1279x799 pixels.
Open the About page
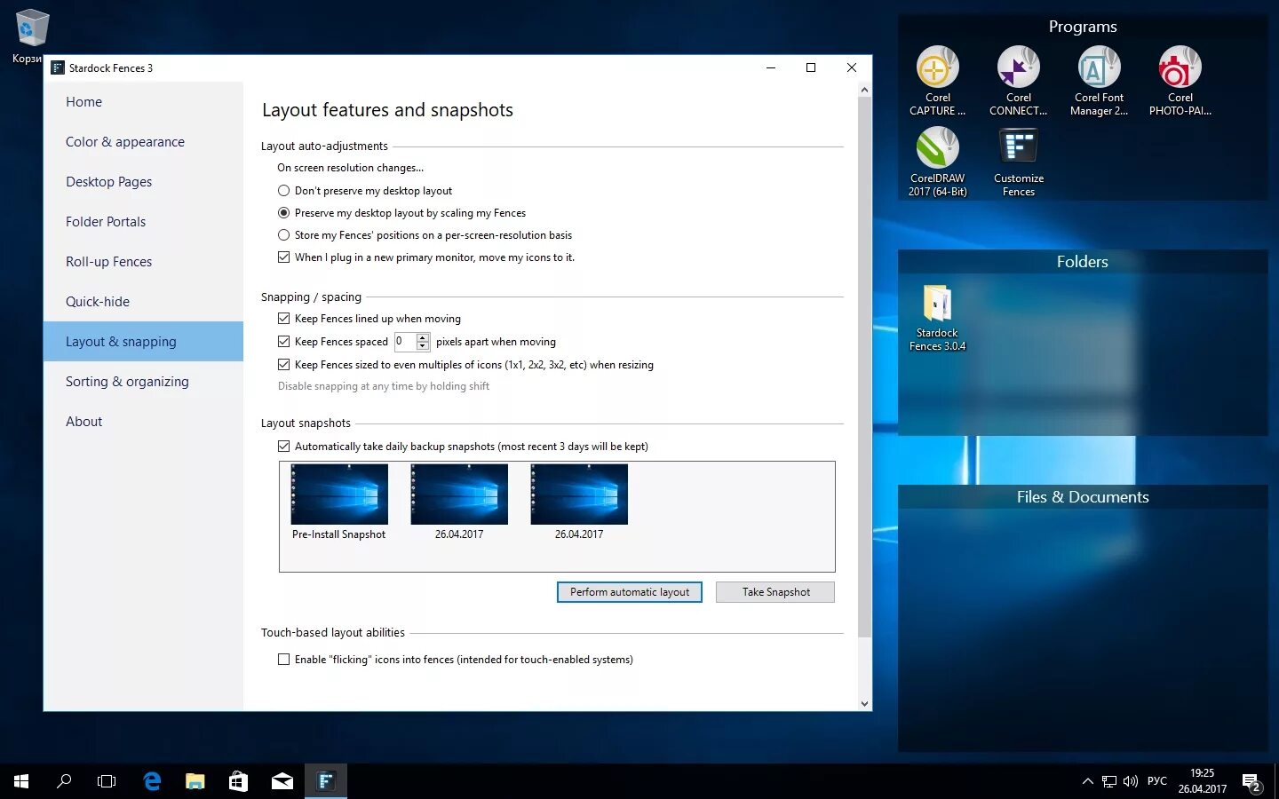(x=143, y=422)
